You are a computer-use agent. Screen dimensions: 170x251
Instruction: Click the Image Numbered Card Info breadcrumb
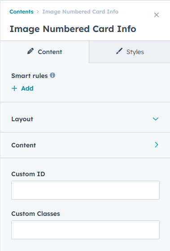pyautogui.click(x=80, y=12)
